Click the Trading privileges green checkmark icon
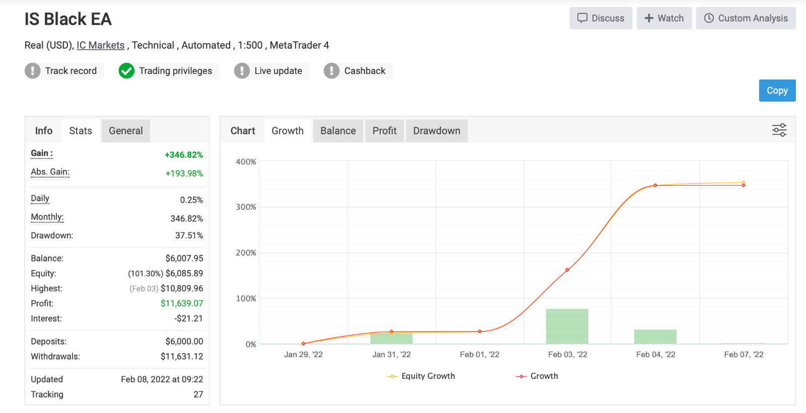 coord(126,71)
